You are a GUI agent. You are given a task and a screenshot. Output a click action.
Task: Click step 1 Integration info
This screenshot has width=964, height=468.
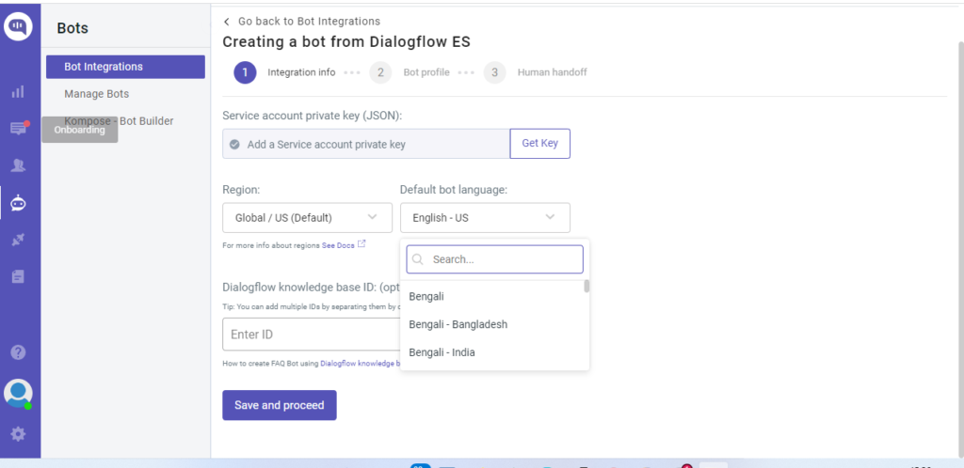pos(284,72)
